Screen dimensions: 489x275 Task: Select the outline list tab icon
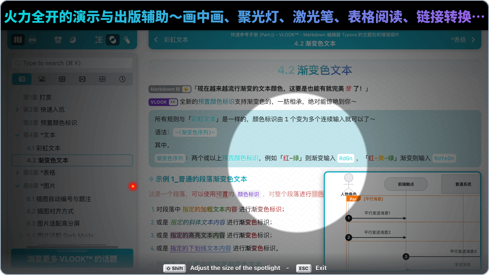click(x=22, y=79)
